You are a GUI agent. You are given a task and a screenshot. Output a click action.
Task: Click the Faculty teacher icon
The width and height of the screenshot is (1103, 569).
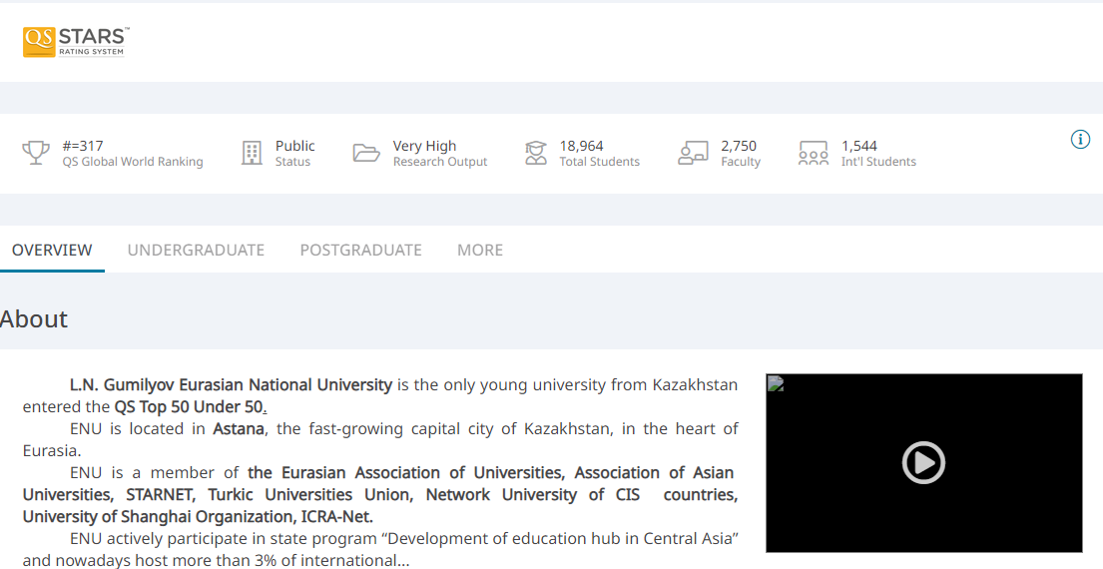693,153
